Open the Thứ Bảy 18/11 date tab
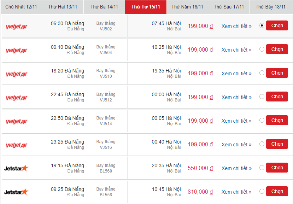Viewport: 293px width, 204px height. (271, 7)
